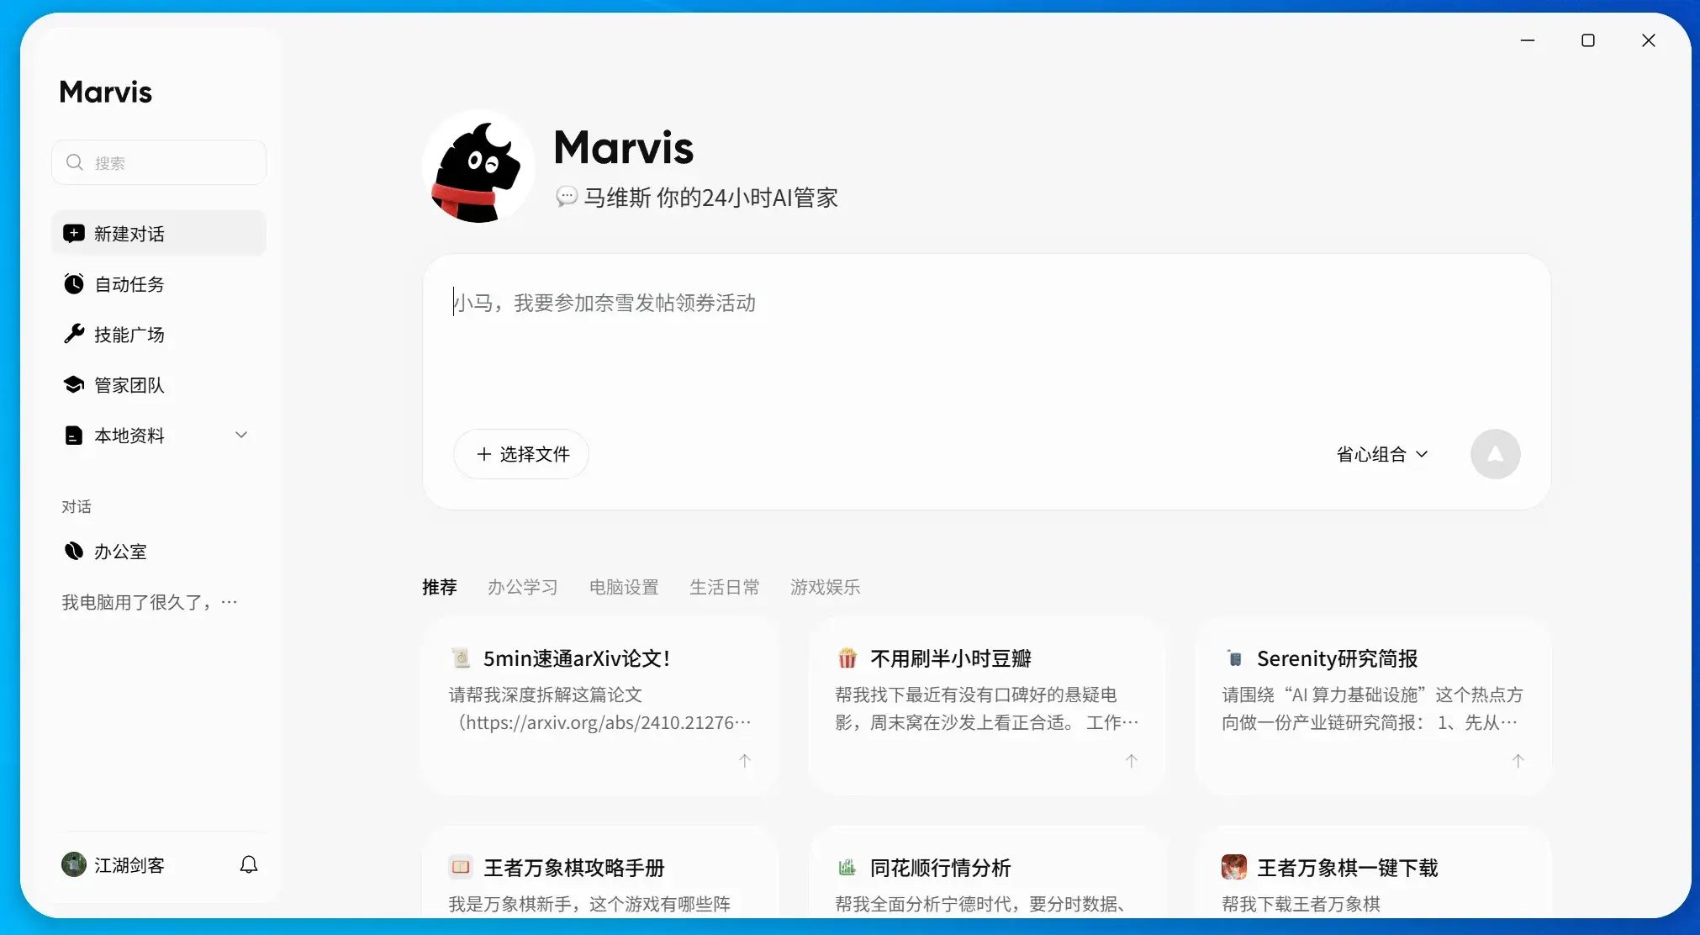Maximize the Marvis window
The height and width of the screenshot is (935, 1700).
1588,40
